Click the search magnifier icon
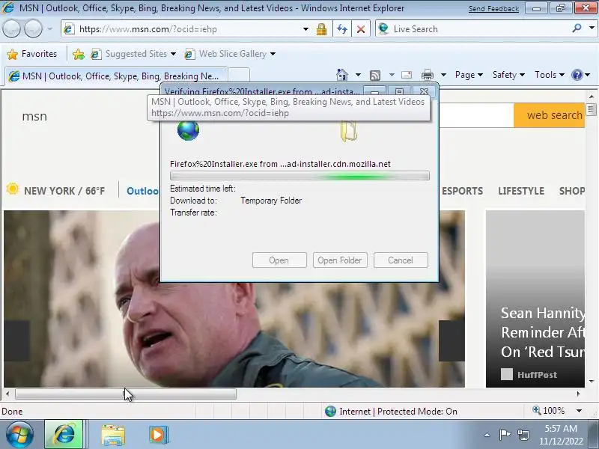Viewport: 599px width, 449px height. 577,28
